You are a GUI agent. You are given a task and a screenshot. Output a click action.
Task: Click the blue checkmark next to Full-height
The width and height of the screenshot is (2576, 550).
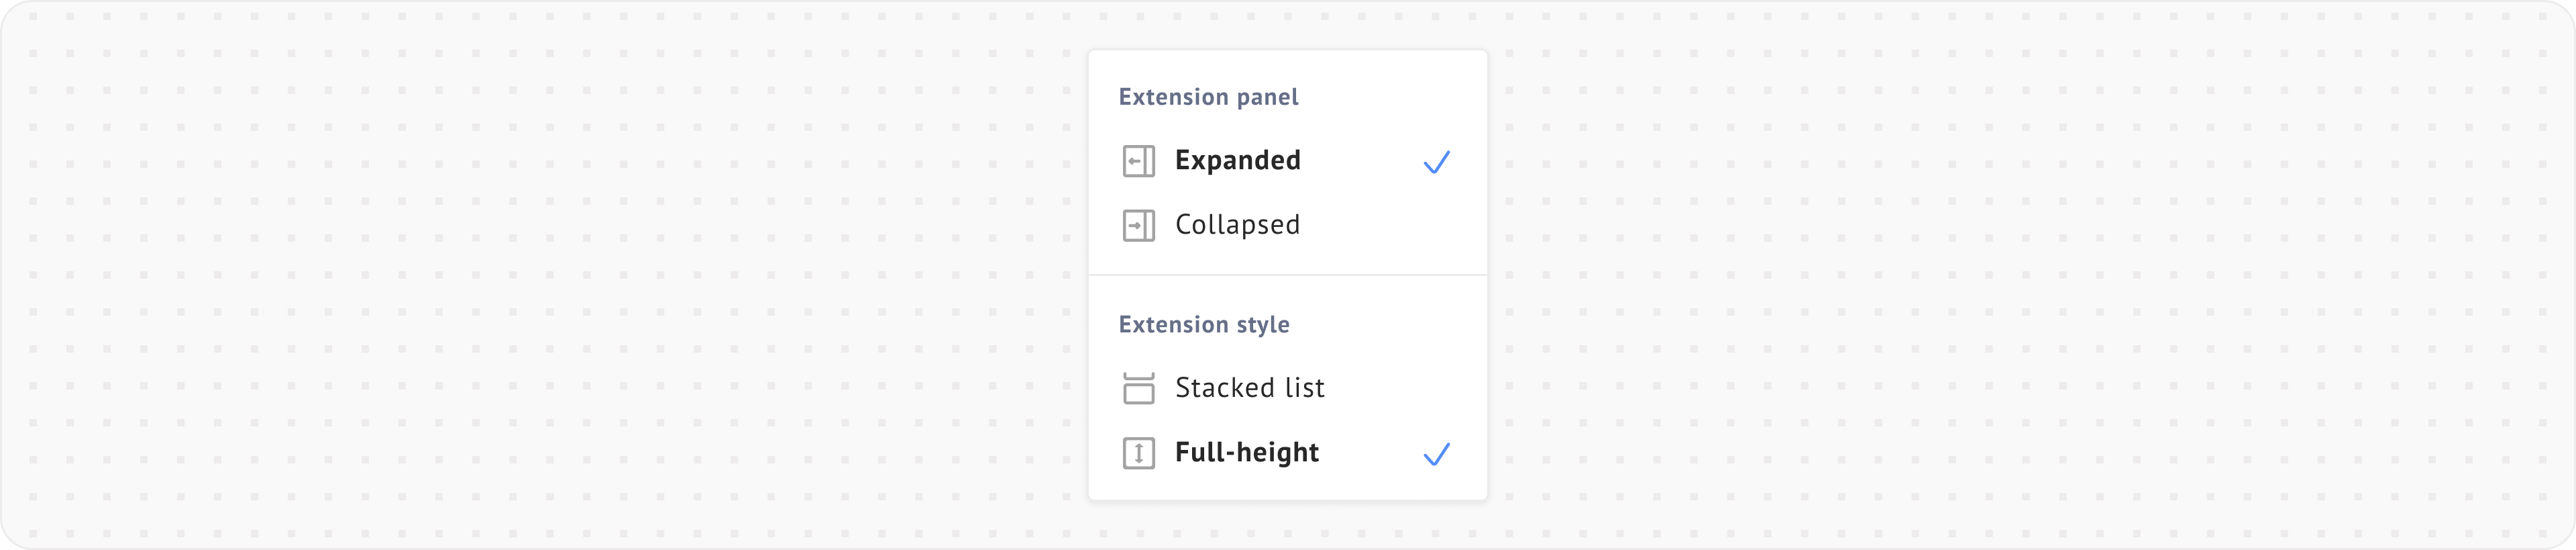pos(1436,455)
